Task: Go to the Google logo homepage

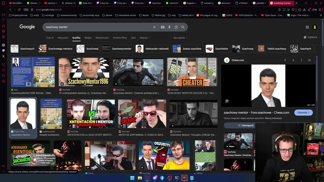Action: coord(27,27)
